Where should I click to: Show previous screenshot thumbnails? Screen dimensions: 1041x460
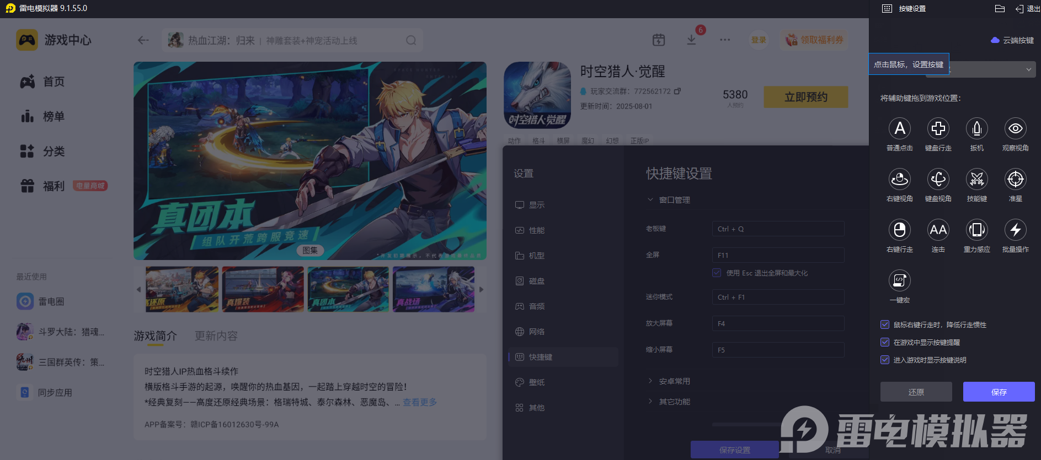pos(138,289)
